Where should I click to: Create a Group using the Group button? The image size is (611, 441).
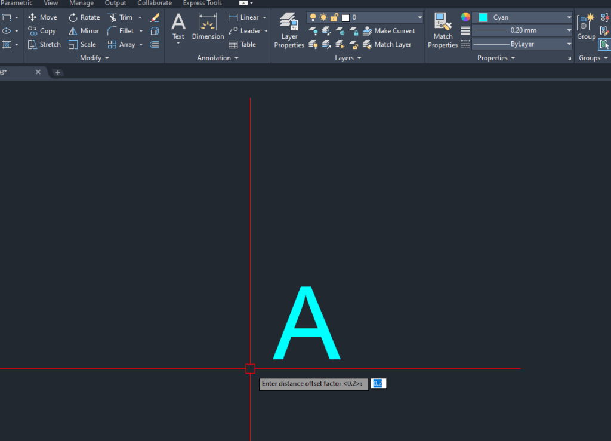586,24
